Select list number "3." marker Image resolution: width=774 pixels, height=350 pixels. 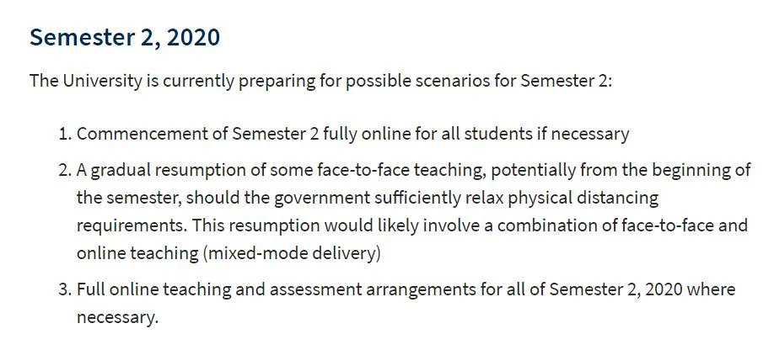65,289
